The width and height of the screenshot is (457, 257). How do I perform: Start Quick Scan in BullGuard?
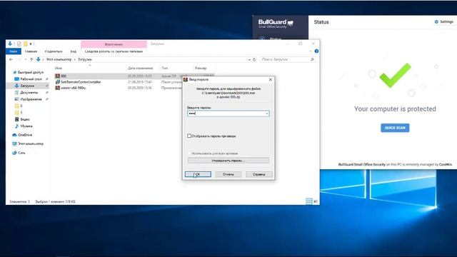[395, 128]
